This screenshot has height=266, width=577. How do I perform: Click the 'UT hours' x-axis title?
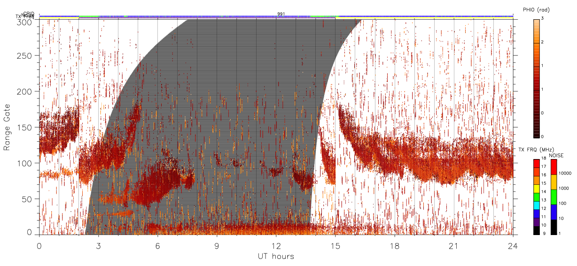tap(276, 257)
